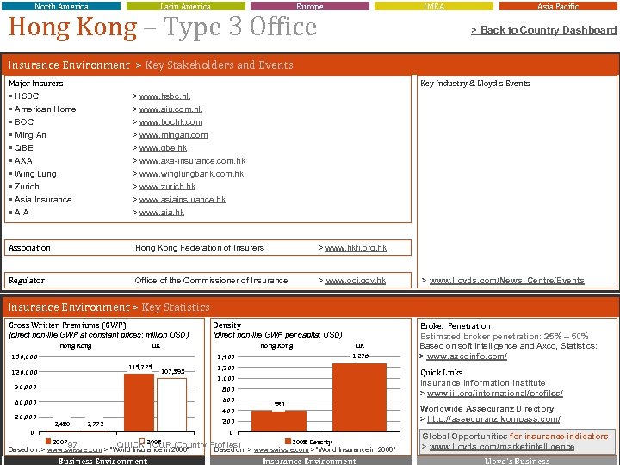Click Global Opportunities for insurance indicators
Image resolution: width=620 pixels, height=465 pixels.
click(x=515, y=437)
